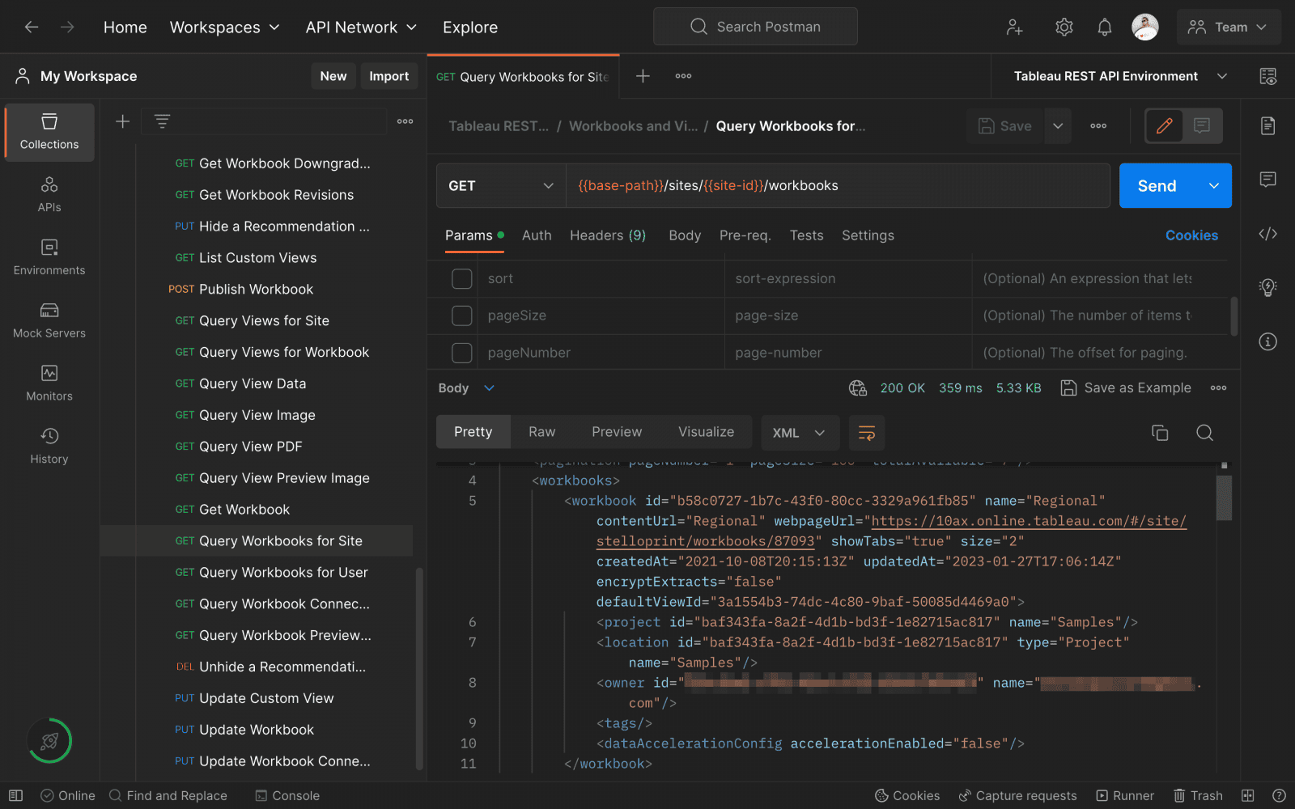
Task: Expand Tableau REST API Environment selector
Action: [1121, 76]
